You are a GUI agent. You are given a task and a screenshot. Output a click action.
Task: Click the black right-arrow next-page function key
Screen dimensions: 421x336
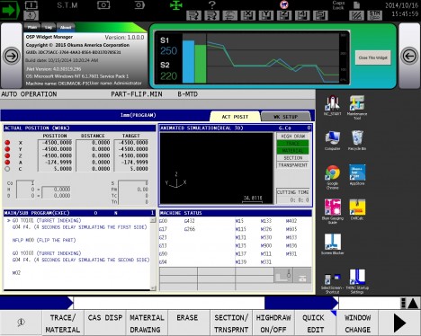(x=399, y=323)
